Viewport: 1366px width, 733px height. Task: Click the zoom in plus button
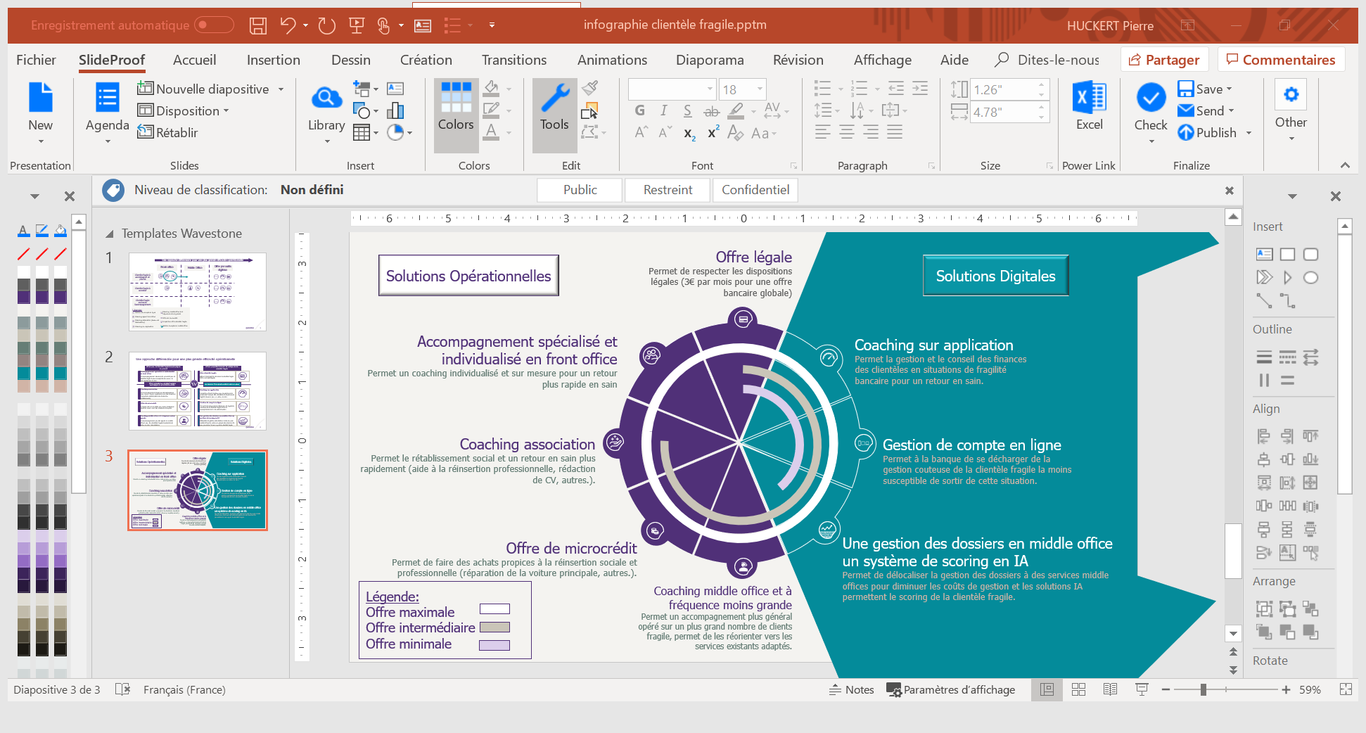coord(1286,689)
